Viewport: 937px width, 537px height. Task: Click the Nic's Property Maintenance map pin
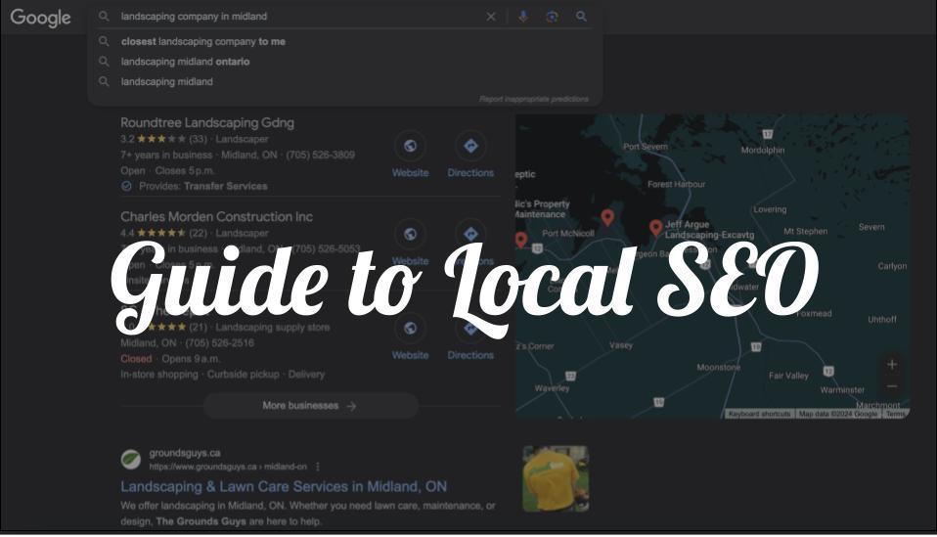521,240
